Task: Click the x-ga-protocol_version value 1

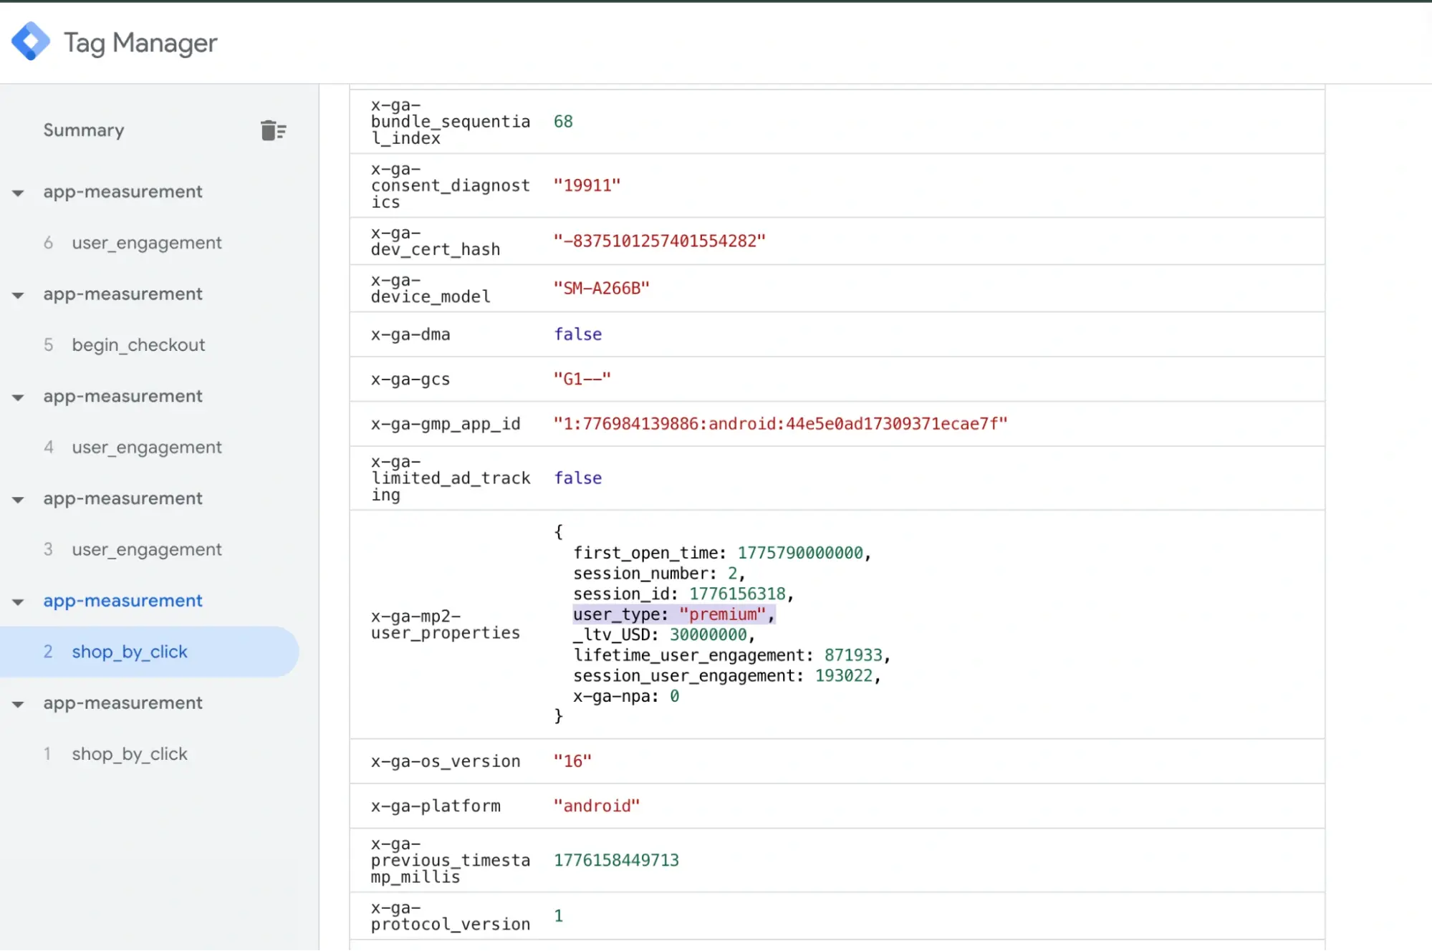Action: click(x=558, y=916)
